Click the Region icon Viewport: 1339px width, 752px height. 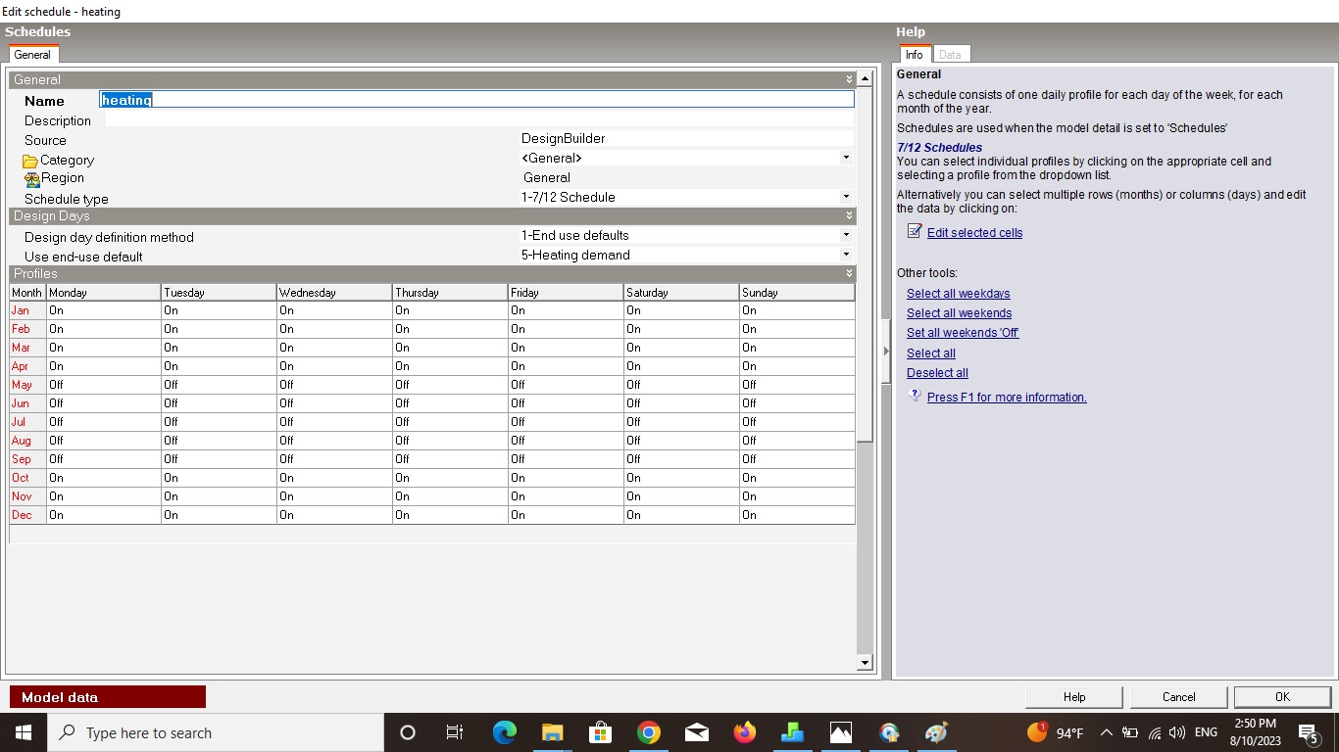(32, 179)
